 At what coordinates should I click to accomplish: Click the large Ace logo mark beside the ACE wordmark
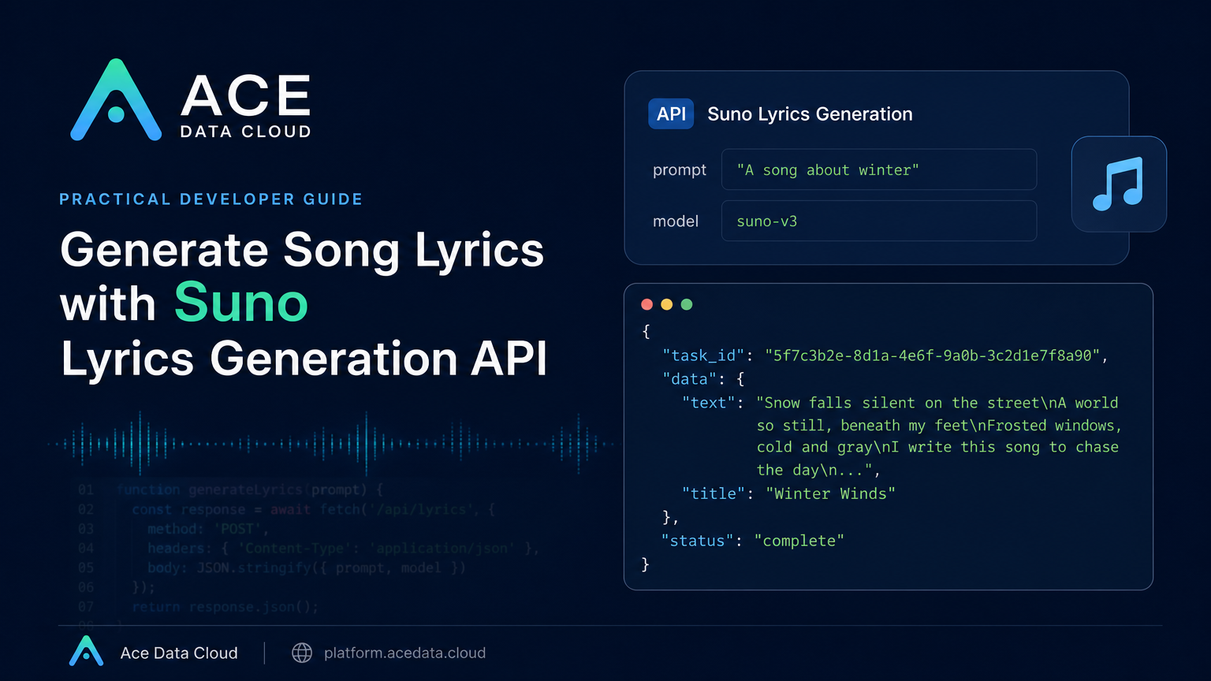coord(116,100)
